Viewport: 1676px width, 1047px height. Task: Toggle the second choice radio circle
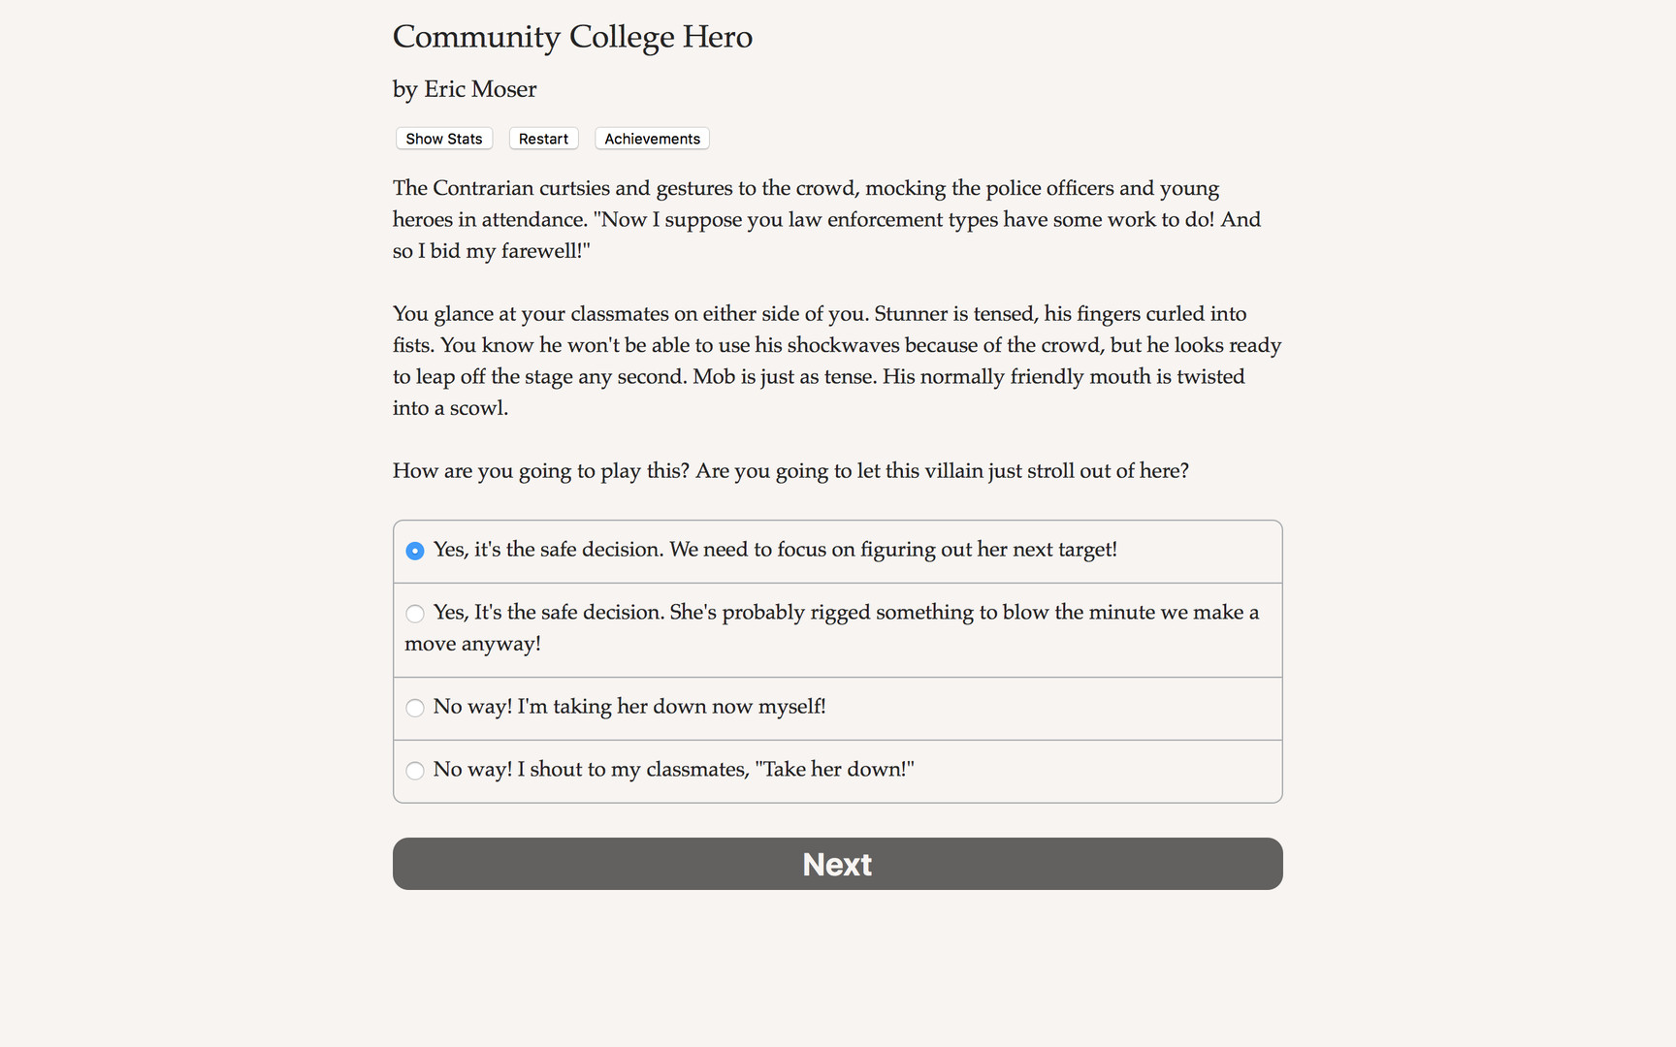coord(415,613)
